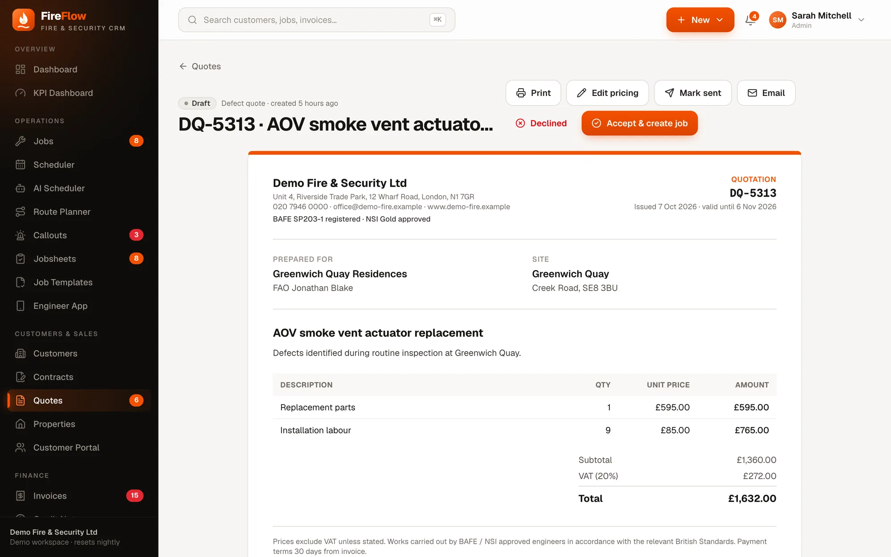Click the DQ-5313 quotation number
This screenshot has height=557, width=891.
coord(753,193)
